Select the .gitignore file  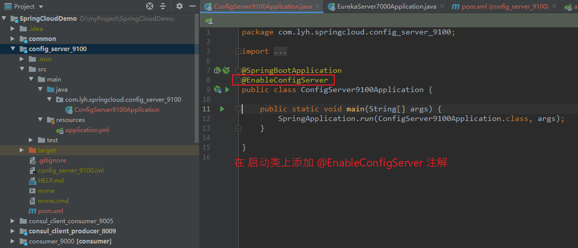tap(52, 160)
